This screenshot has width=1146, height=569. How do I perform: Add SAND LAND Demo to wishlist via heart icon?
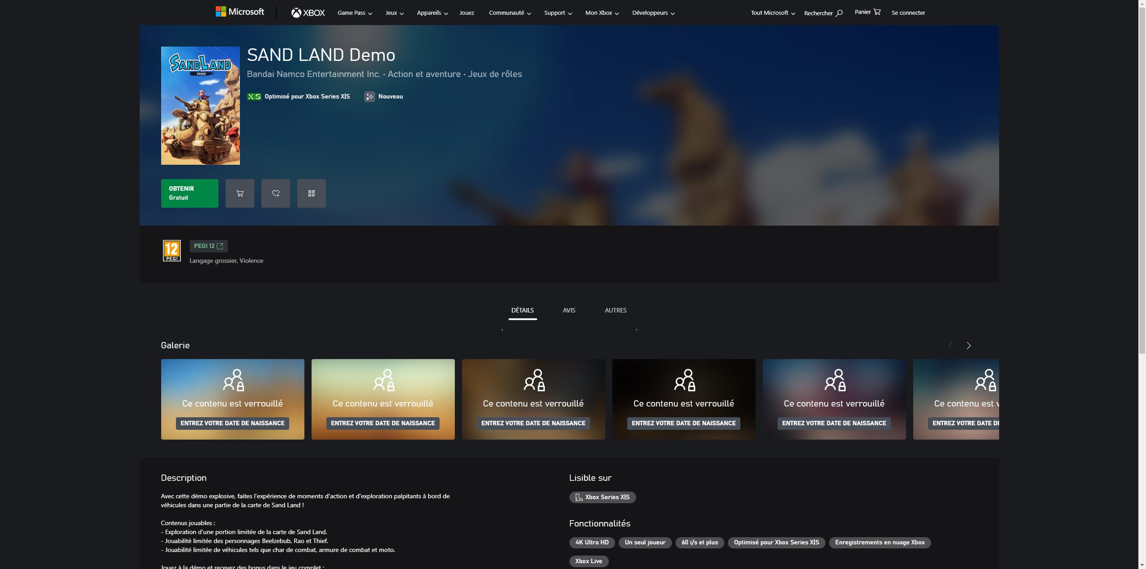pyautogui.click(x=276, y=193)
